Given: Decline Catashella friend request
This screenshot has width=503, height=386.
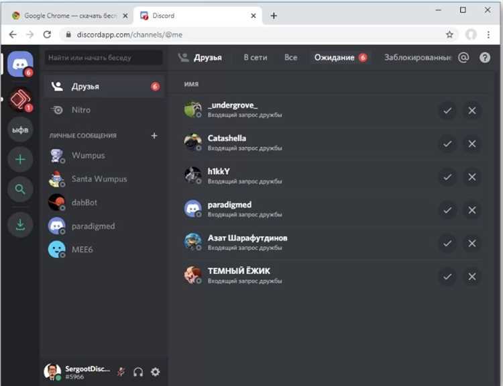Looking at the screenshot, I should (472, 144).
